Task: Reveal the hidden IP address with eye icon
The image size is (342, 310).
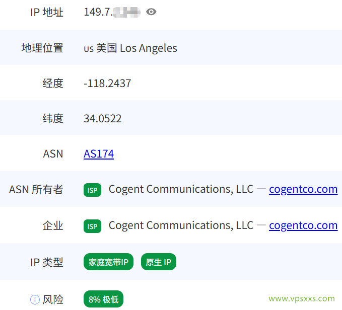Action: pos(151,12)
